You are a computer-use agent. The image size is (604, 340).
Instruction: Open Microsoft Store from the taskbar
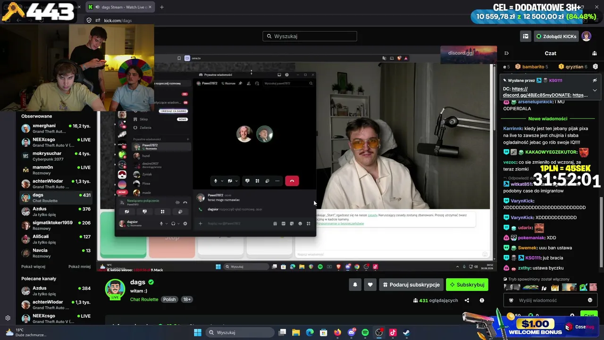(324, 332)
